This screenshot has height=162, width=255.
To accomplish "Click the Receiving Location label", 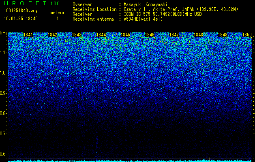I will [94, 10].
